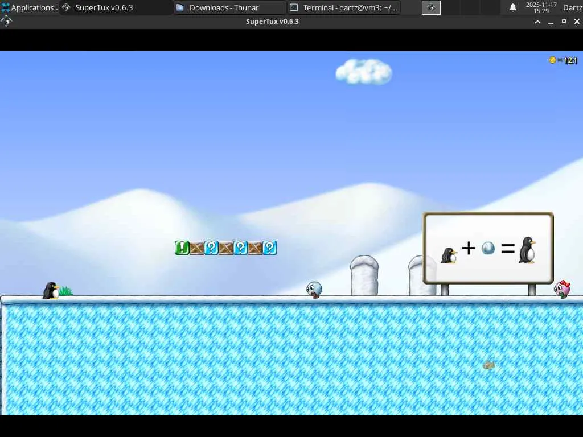Open the Applications menu
Viewport: 583px width, 437px height.
pos(29,7)
